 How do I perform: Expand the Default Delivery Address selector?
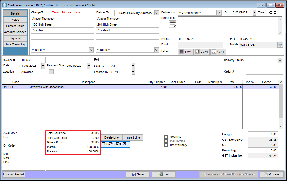[156, 13]
